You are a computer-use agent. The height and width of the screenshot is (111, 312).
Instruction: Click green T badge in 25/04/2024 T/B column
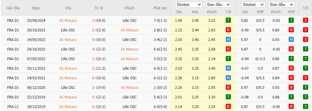coord(228,20)
